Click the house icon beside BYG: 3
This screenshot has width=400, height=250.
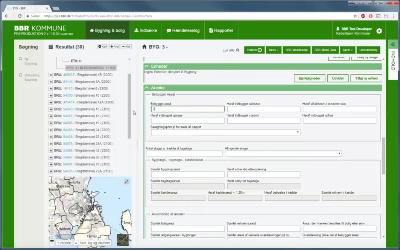[144, 47]
